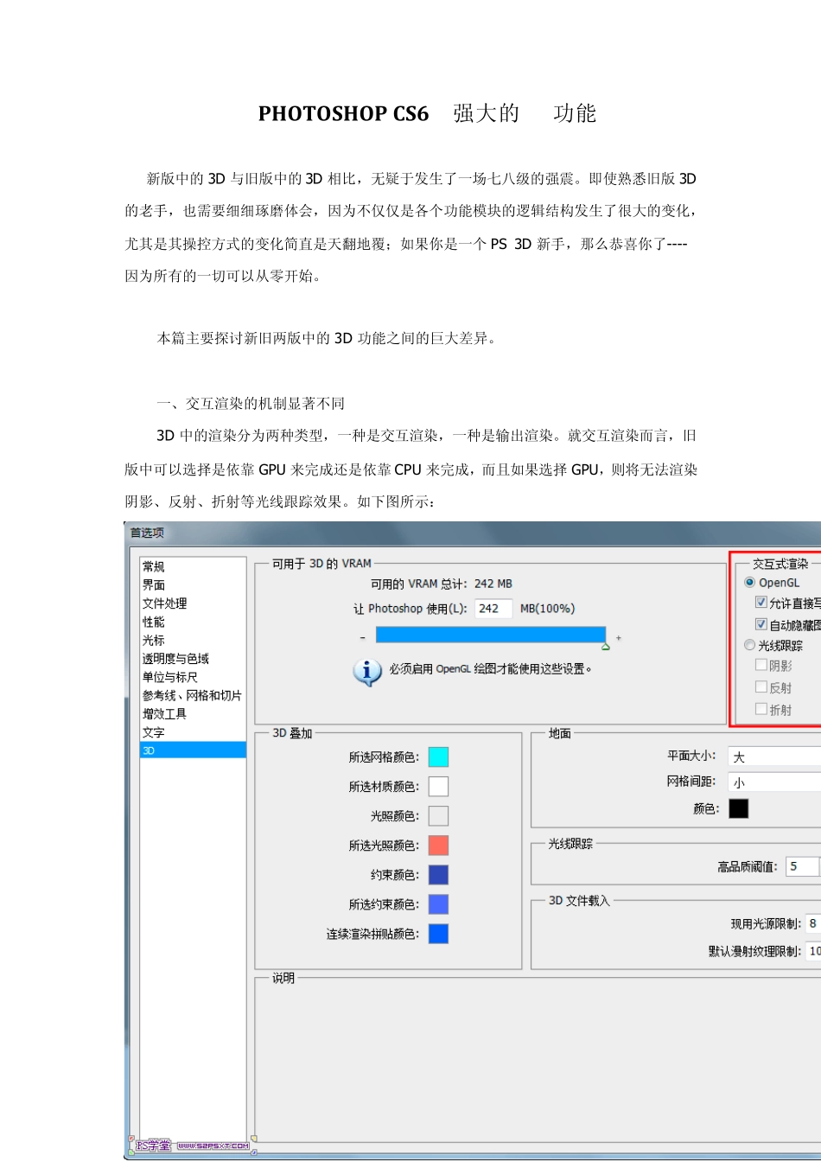821x1162 pixels.
Task: Open 连续渲染拼贴颜色 swatch
Action: tap(438, 934)
